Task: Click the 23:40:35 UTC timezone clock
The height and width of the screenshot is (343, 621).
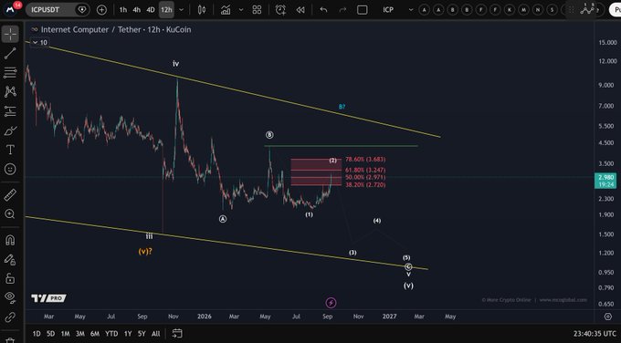Action: 595,334
